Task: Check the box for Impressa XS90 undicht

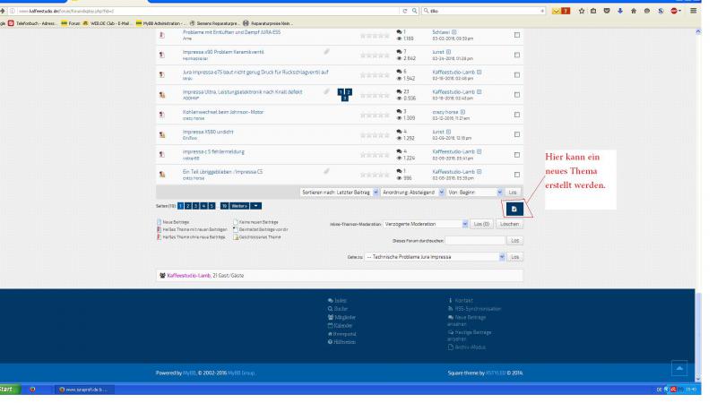Action: click(517, 134)
